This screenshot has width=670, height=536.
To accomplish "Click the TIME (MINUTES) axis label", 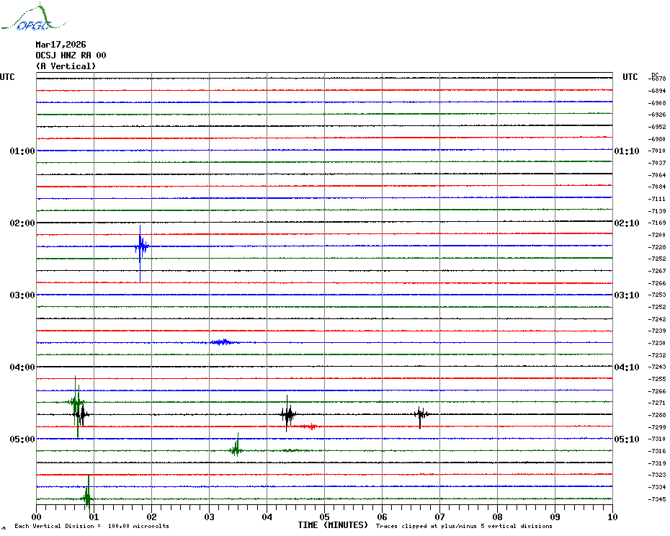I will click(333, 525).
